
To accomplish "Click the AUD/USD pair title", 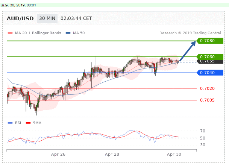I will pyautogui.click(x=20, y=18).
